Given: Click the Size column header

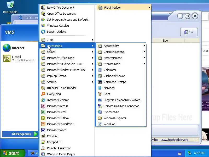Looking at the screenshot, I should pyautogui.click(x=173, y=41).
